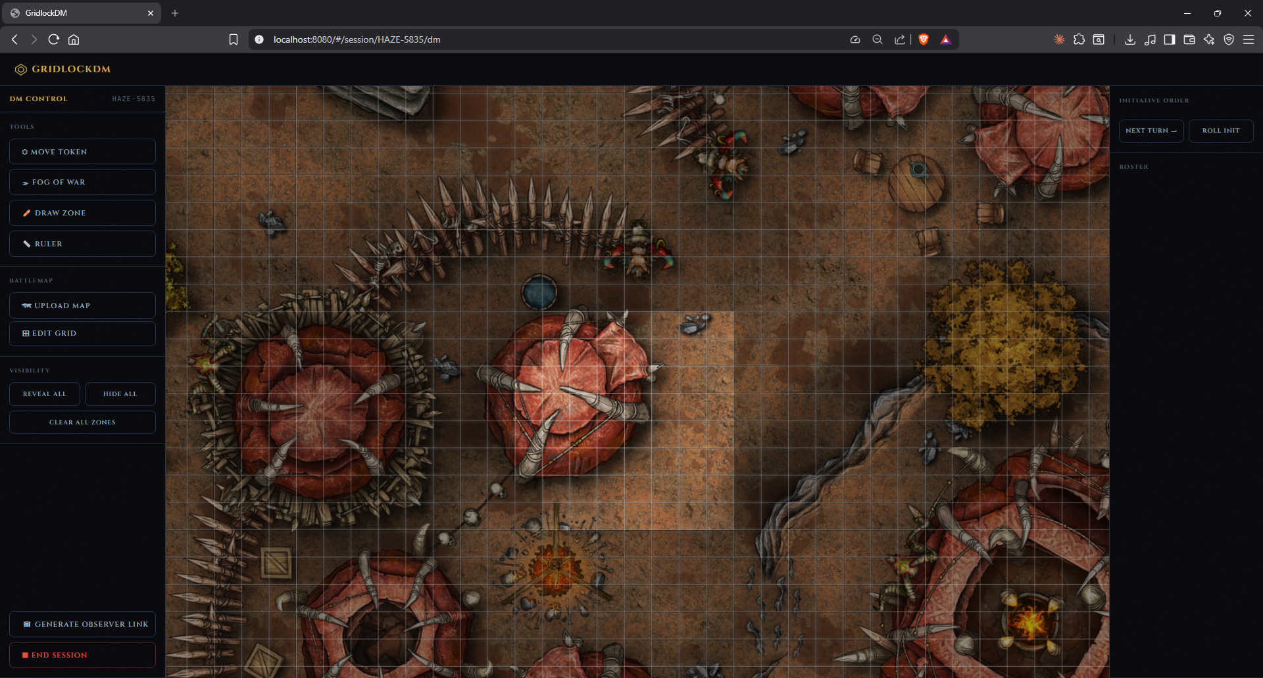
Task: Advance to the next turn
Action: coord(1151,131)
